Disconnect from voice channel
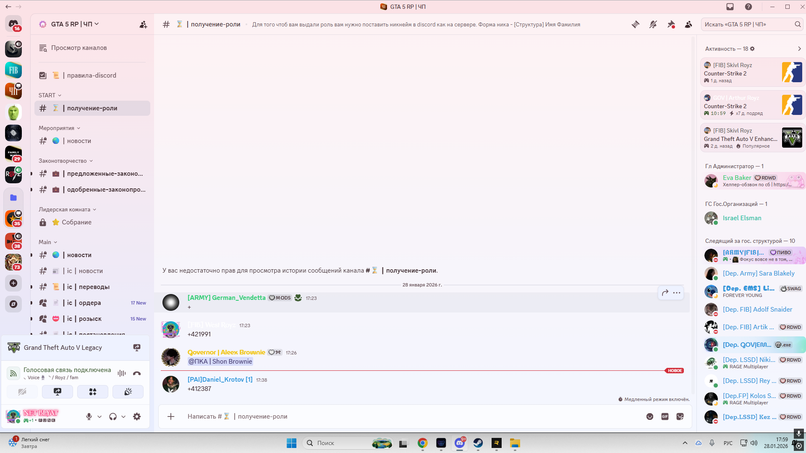 pyautogui.click(x=137, y=373)
